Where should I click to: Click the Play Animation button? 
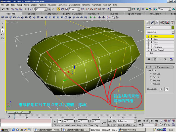click(x=148, y=121)
